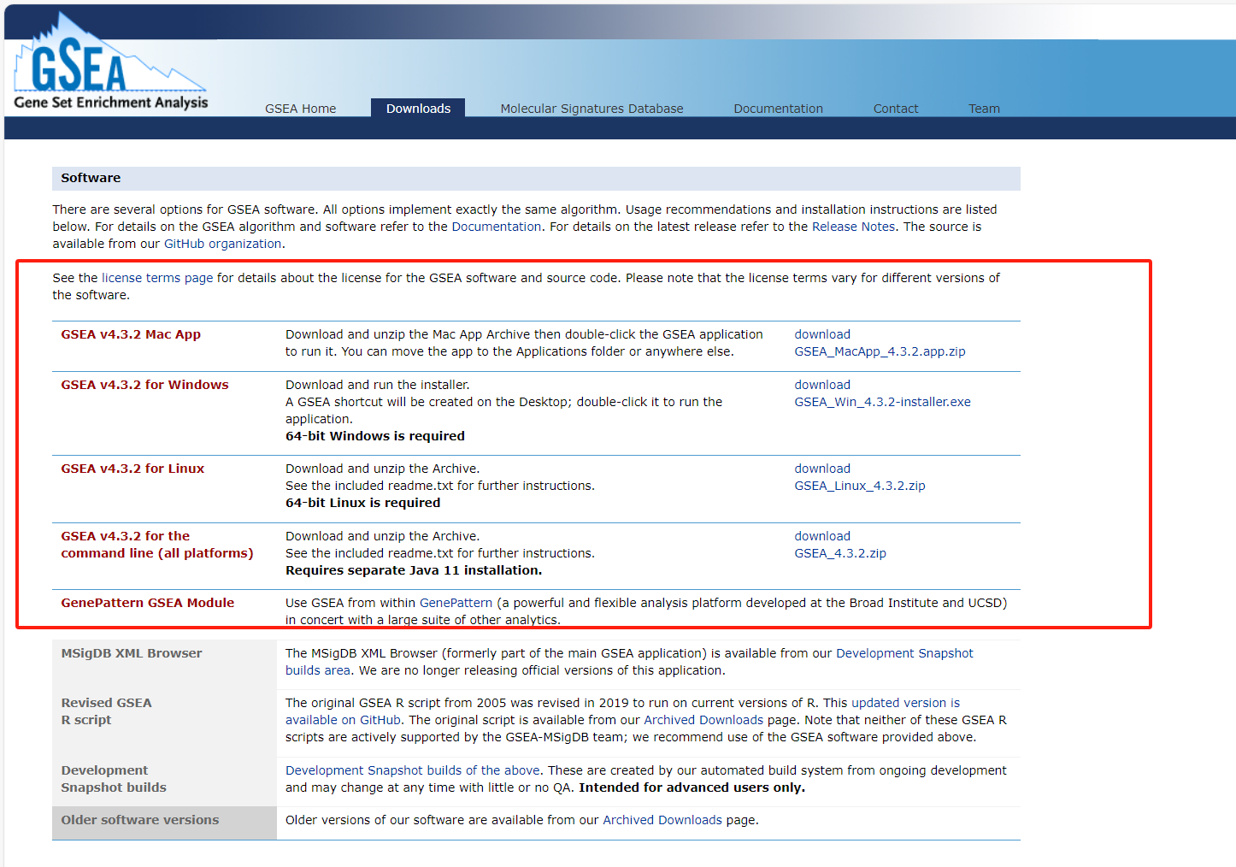Click the GenePattern GSEA Module label
The width and height of the screenshot is (1236, 867).
[x=147, y=603]
